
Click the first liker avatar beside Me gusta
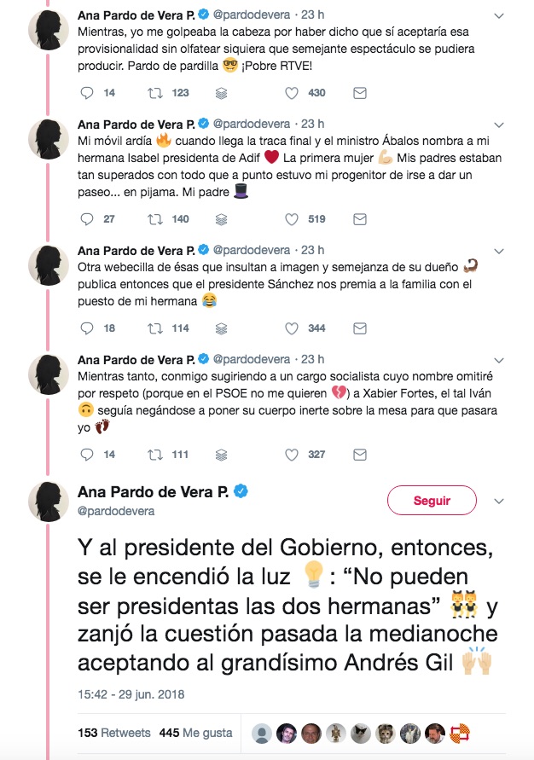[263, 733]
